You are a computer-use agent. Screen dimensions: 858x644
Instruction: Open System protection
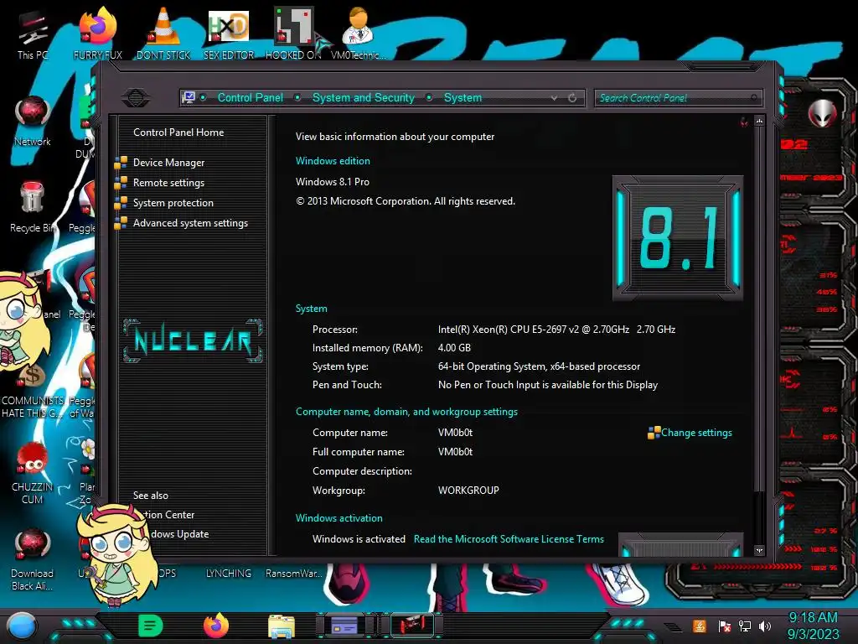[x=173, y=203]
